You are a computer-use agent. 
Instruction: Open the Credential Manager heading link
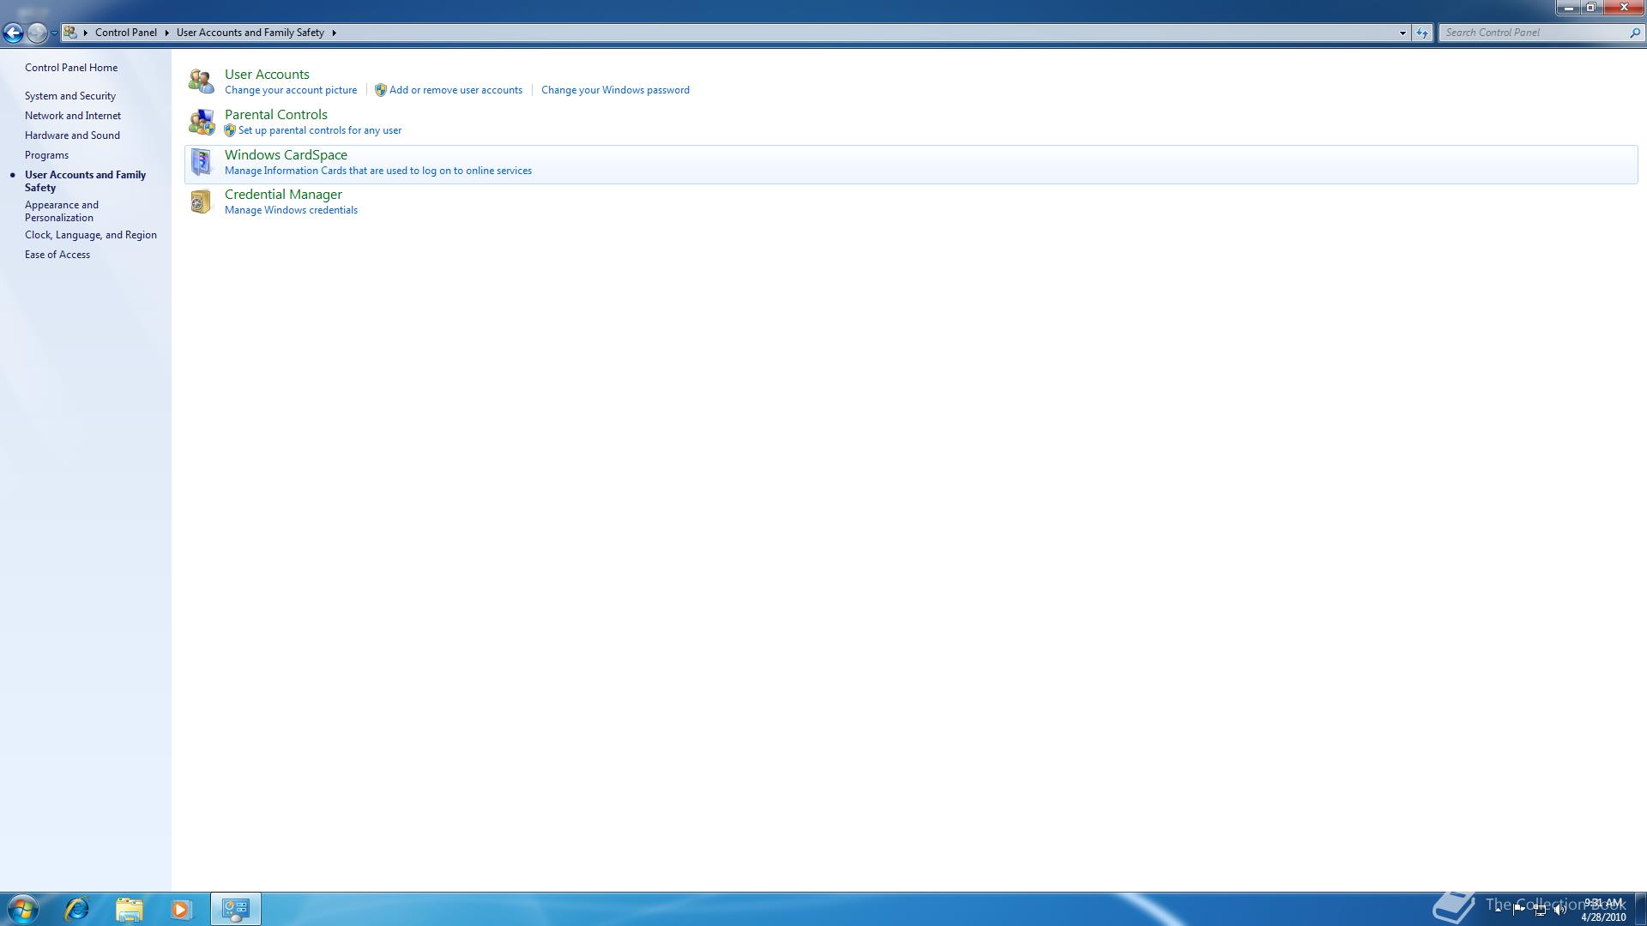(283, 195)
